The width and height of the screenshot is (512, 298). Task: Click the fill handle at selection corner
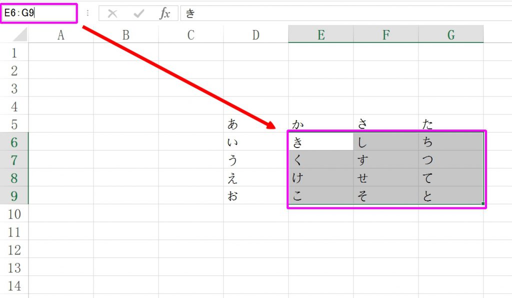tap(483, 203)
